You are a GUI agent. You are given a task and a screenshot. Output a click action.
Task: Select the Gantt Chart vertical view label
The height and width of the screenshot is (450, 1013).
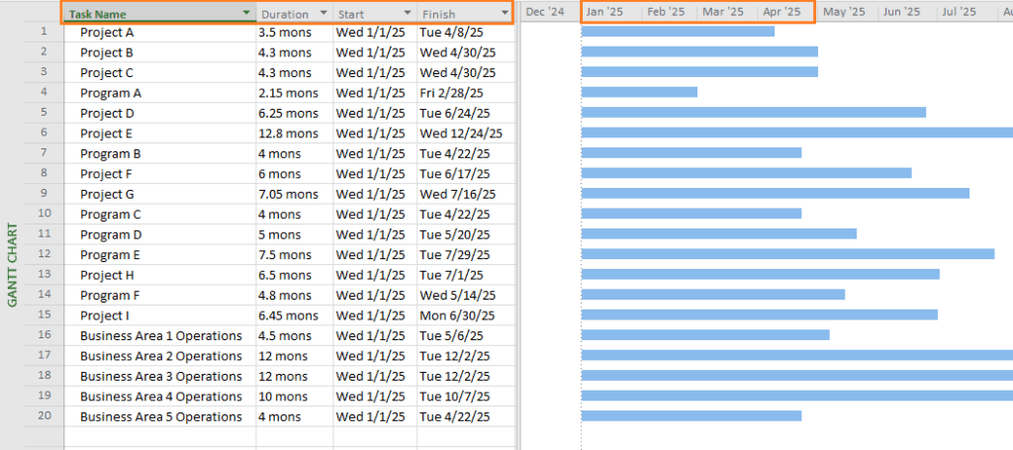(13, 264)
